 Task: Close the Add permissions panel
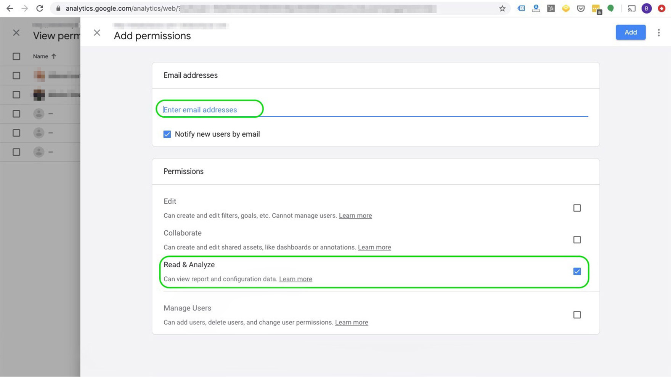coord(97,33)
